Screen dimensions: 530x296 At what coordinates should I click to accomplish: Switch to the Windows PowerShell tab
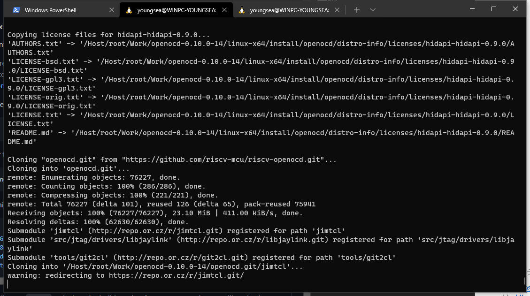tap(62, 10)
